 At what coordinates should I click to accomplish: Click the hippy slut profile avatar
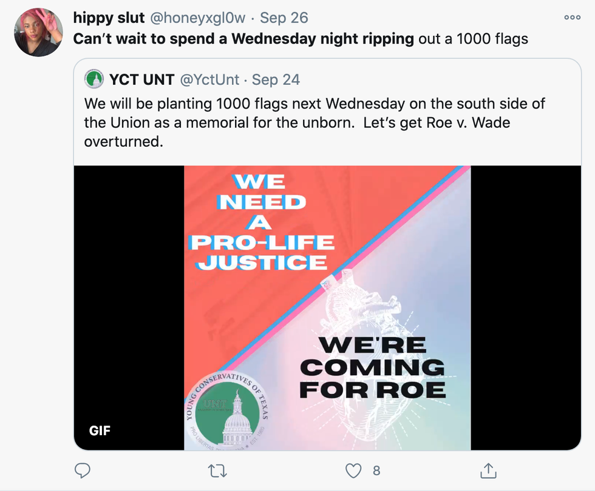point(38,32)
